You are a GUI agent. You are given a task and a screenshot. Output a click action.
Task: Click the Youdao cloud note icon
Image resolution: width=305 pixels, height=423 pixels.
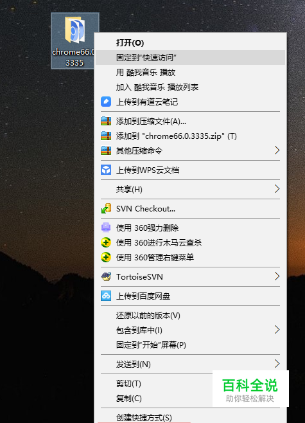106,102
